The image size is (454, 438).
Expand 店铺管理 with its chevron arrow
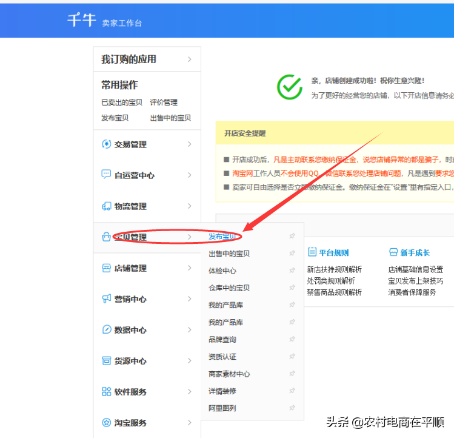(189, 268)
